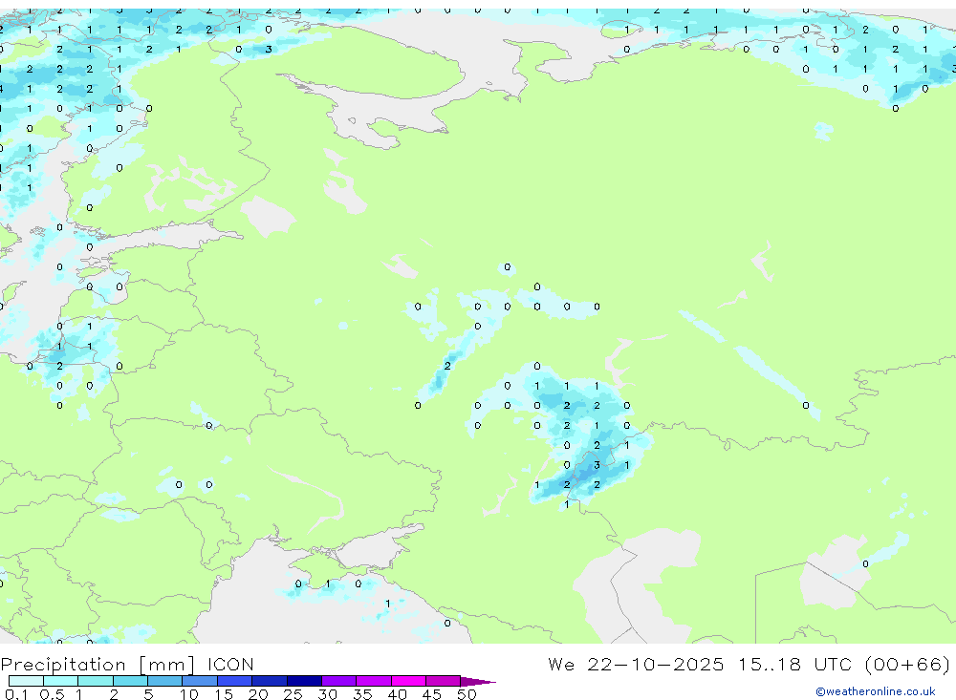Click the legend label "0.1"
This screenshot has width=956, height=700.
tap(16, 694)
